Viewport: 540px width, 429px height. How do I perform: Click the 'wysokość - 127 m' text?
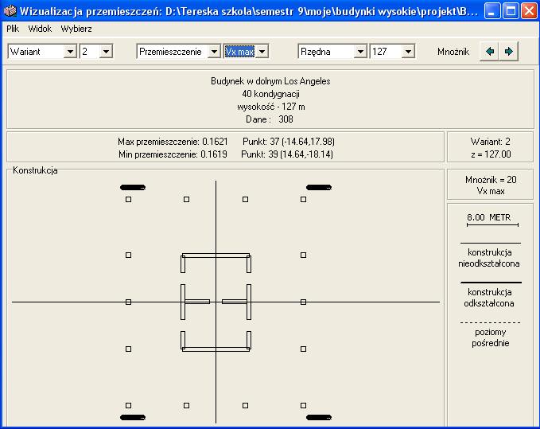tap(271, 107)
